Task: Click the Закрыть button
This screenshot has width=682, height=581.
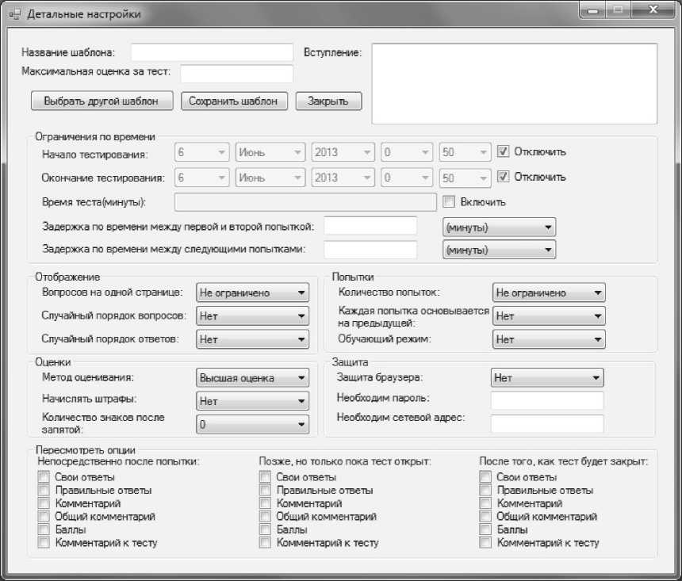Action: tap(328, 101)
